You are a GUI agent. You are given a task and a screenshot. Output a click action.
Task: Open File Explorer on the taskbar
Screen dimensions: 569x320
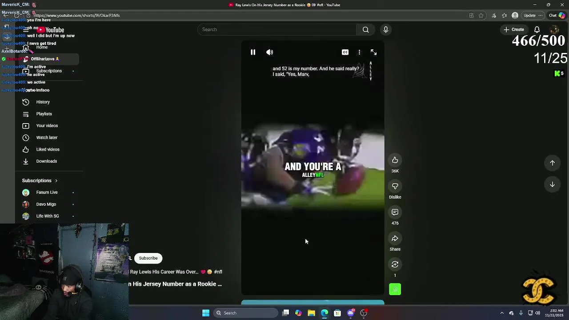point(311,313)
